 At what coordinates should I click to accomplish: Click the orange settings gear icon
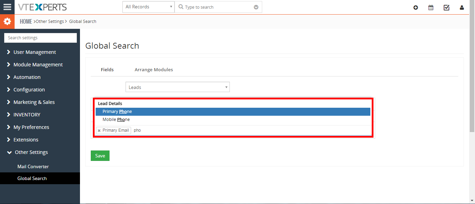click(7, 22)
